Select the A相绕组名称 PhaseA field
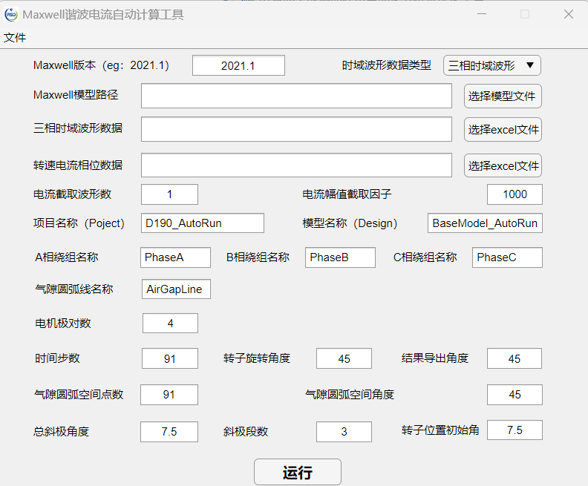 click(x=175, y=257)
